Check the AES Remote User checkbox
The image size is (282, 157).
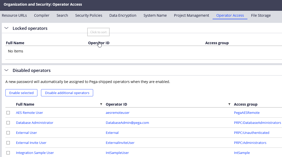pos(8,113)
